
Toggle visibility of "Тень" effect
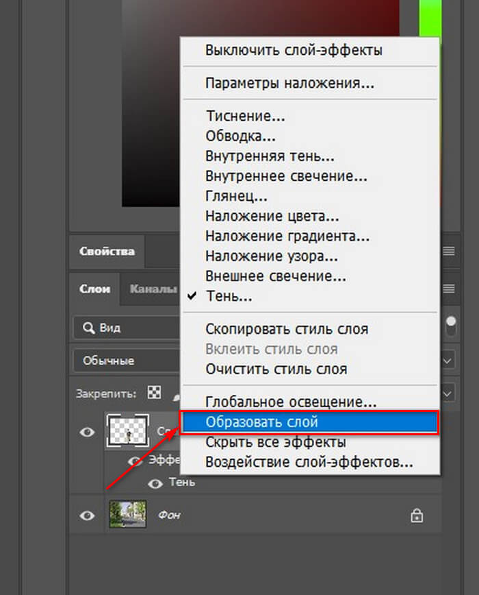[155, 483]
